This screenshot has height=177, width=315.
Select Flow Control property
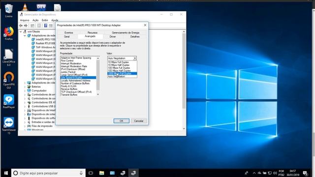[78, 60]
